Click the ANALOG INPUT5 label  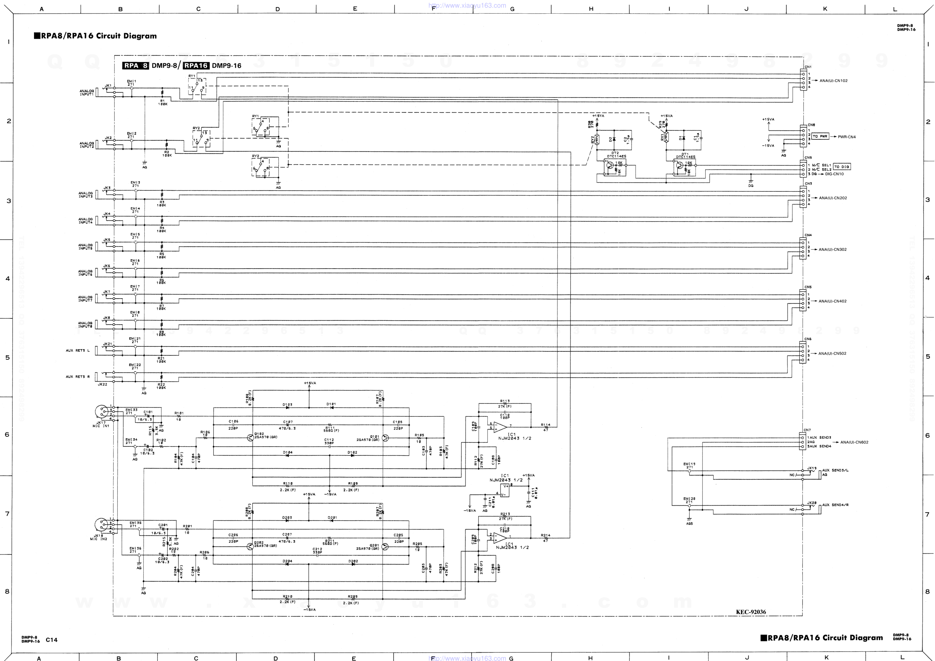click(85, 247)
